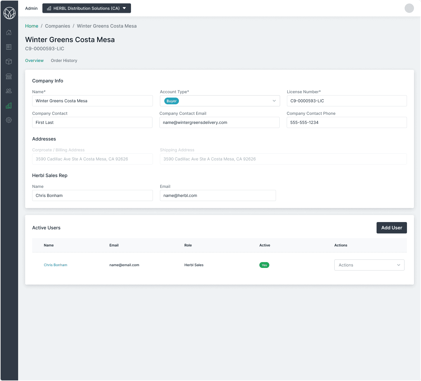The width and height of the screenshot is (421, 381).
Task: Open the green companies building sidebar icon
Action: [x=9, y=105]
